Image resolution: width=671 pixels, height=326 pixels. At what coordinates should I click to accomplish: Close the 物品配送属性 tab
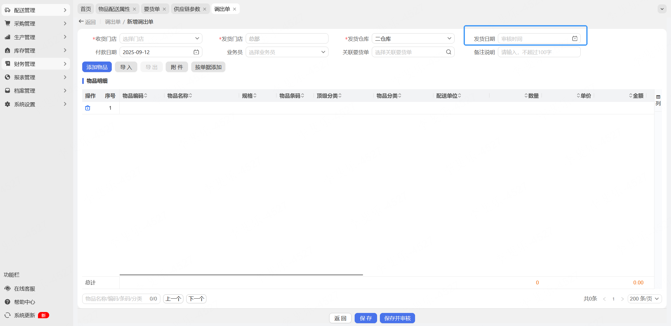(135, 9)
